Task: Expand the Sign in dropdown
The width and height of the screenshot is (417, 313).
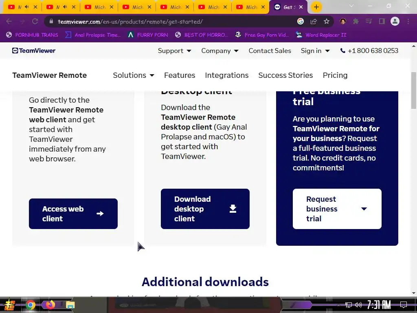Action: click(315, 51)
